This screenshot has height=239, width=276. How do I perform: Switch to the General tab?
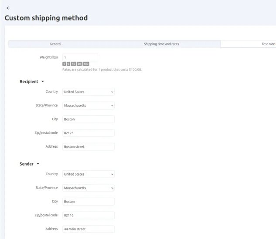pyautogui.click(x=55, y=44)
